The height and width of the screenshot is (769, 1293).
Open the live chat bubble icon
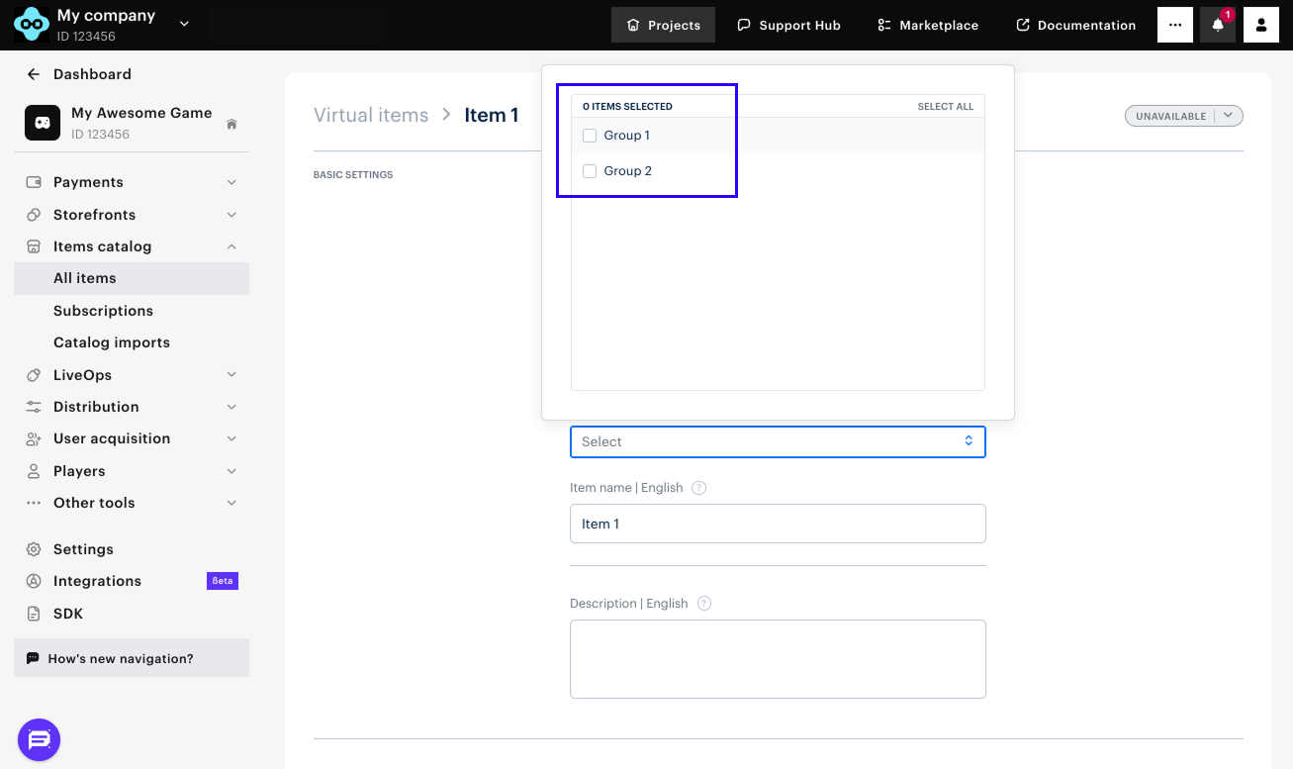40,739
